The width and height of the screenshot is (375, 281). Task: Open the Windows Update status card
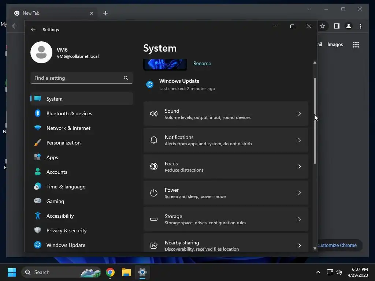coord(181,85)
